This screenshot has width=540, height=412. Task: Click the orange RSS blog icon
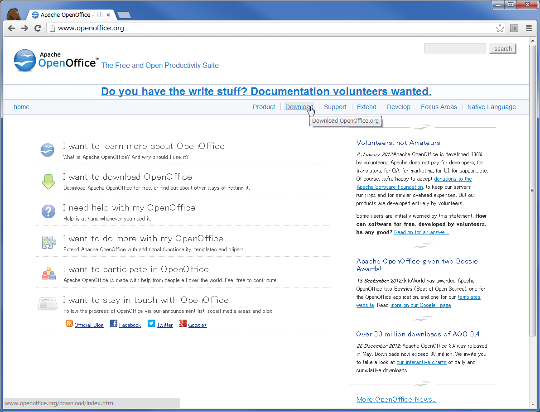click(x=69, y=324)
